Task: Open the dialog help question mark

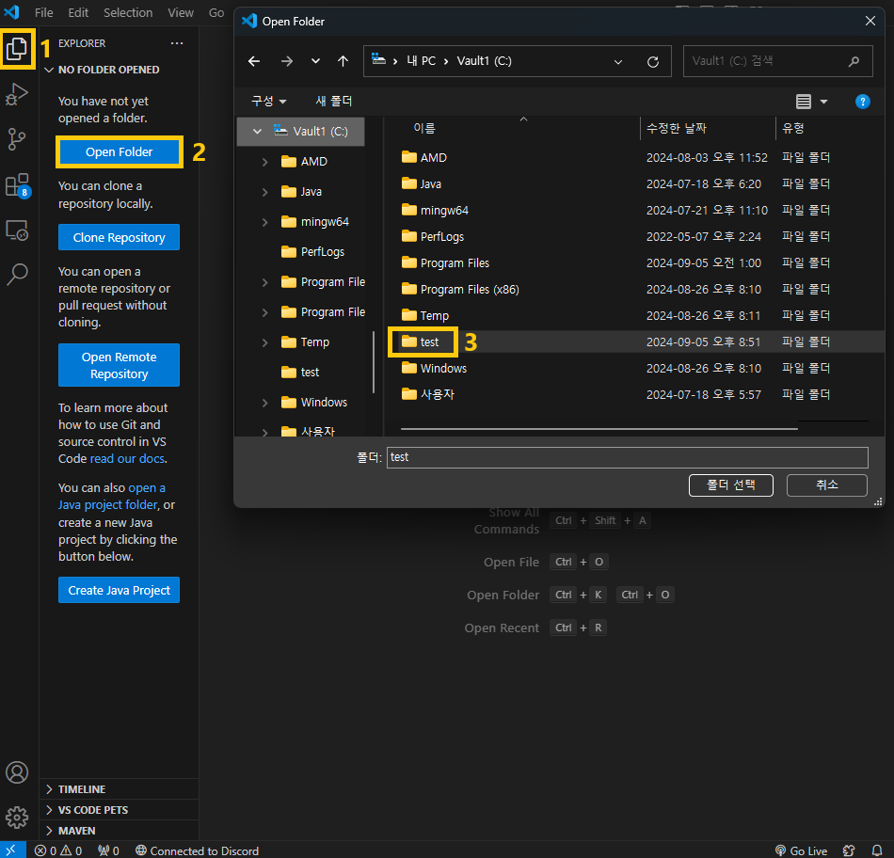Action: (x=863, y=102)
